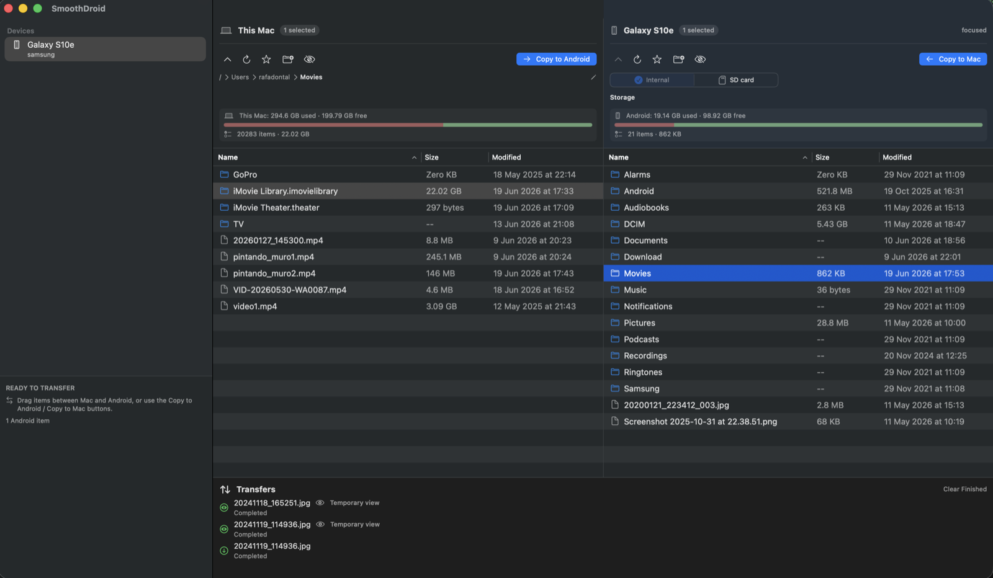Favorite current folder in This Mac pane
Image resolution: width=993 pixels, height=578 pixels.
tap(266, 60)
